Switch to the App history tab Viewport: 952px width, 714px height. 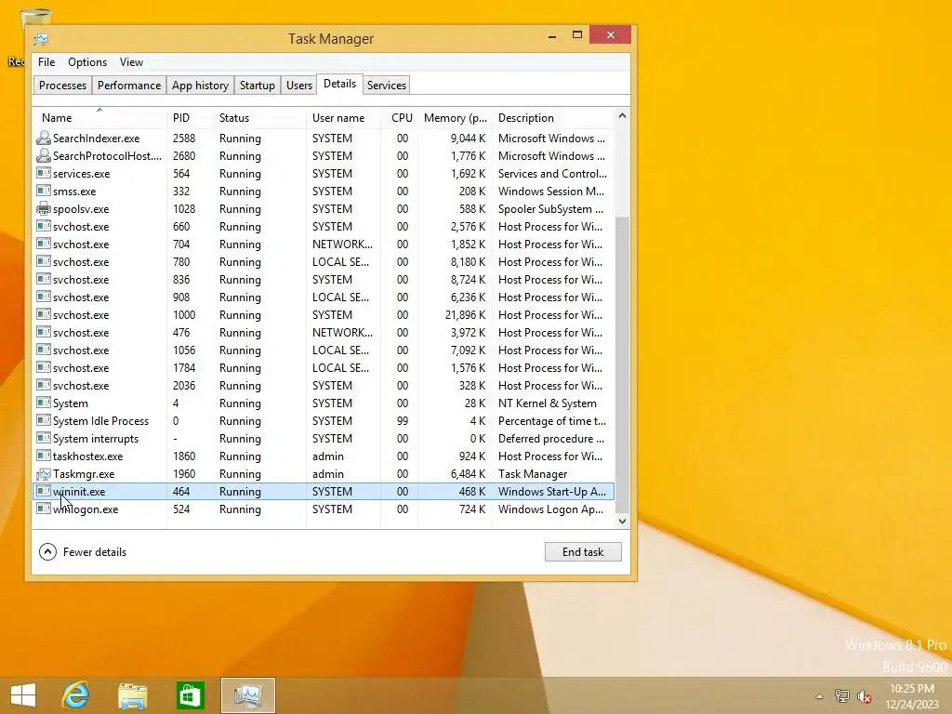(x=200, y=85)
